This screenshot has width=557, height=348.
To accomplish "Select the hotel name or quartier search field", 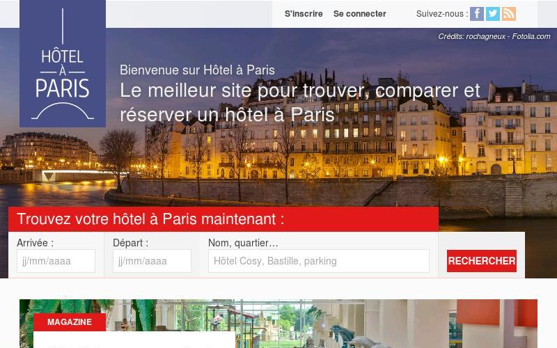I will 319,261.
